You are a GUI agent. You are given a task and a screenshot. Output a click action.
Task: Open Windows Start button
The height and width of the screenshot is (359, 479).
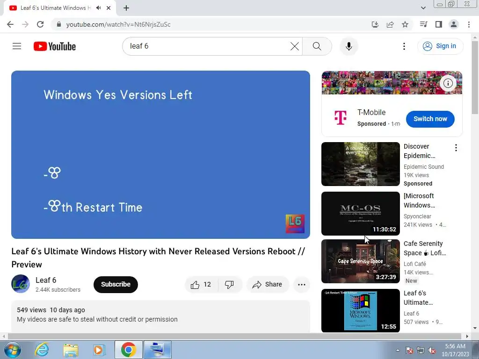13,350
